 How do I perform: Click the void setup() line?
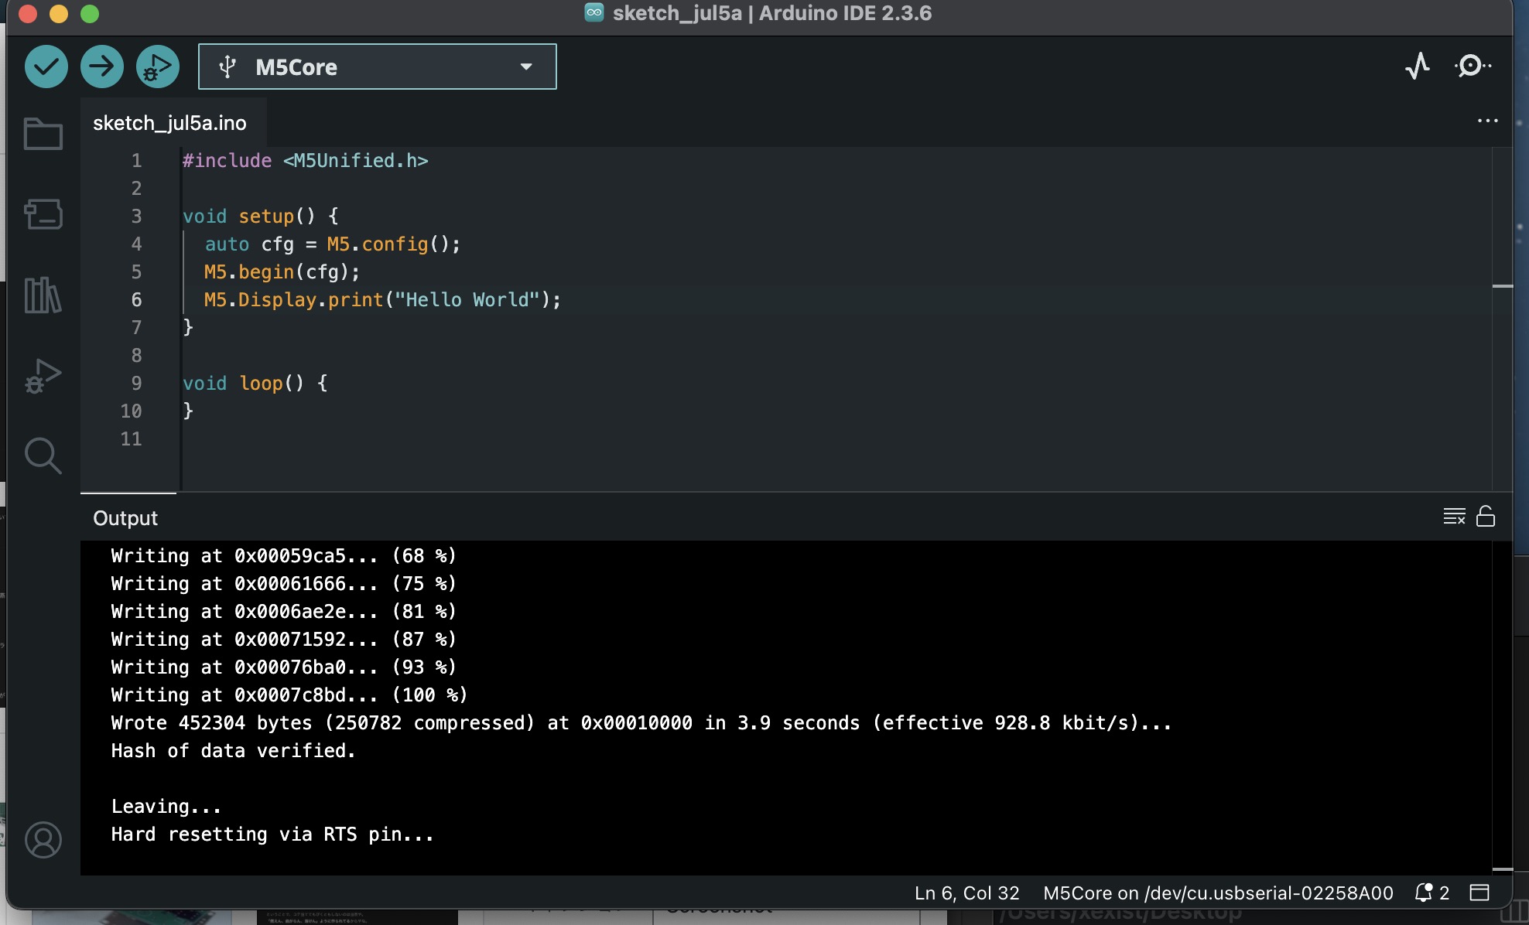[260, 216]
